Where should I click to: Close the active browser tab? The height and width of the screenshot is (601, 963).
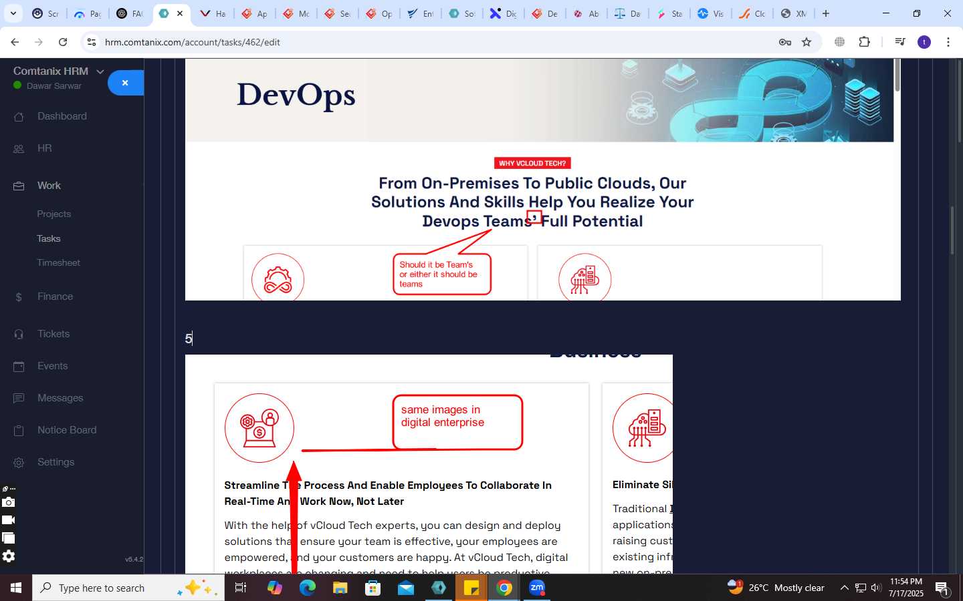click(x=180, y=13)
